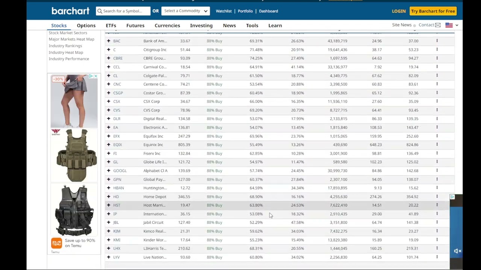481x270 pixels.
Task: Expand the JBL row plus icon
Action: pyautogui.click(x=109, y=222)
